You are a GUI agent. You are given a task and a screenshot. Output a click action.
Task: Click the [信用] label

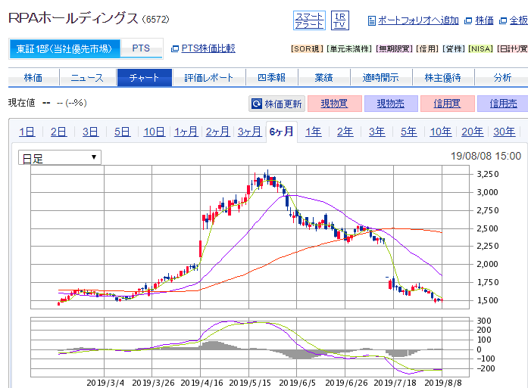point(428,48)
